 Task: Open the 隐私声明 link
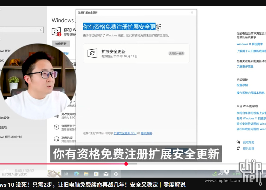click(146, 133)
